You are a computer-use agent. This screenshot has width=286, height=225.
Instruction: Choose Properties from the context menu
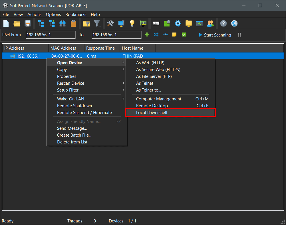point(87,76)
